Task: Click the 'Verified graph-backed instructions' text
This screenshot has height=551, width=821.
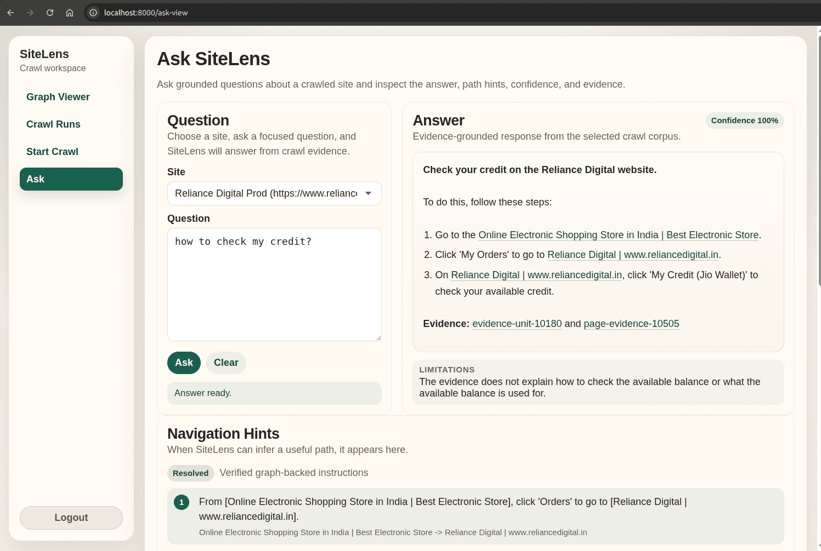Action: 294,473
